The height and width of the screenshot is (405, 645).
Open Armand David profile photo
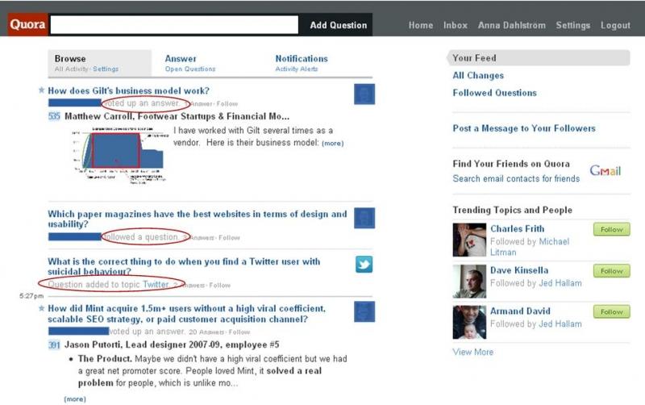[x=469, y=322]
